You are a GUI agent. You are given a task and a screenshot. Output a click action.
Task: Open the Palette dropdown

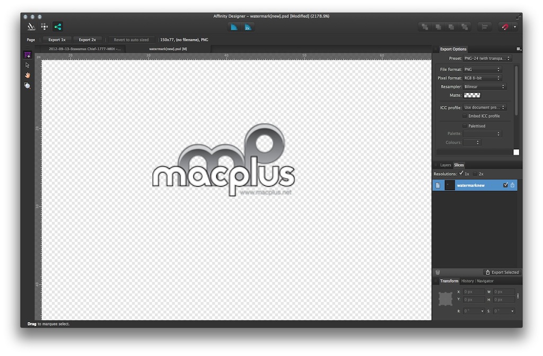point(483,134)
